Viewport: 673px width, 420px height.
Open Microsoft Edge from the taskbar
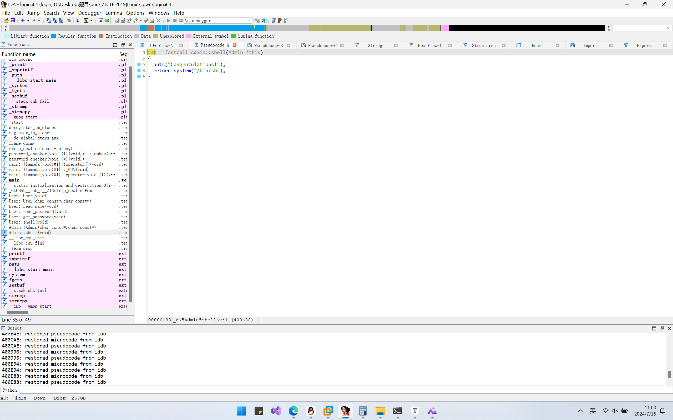[294, 411]
